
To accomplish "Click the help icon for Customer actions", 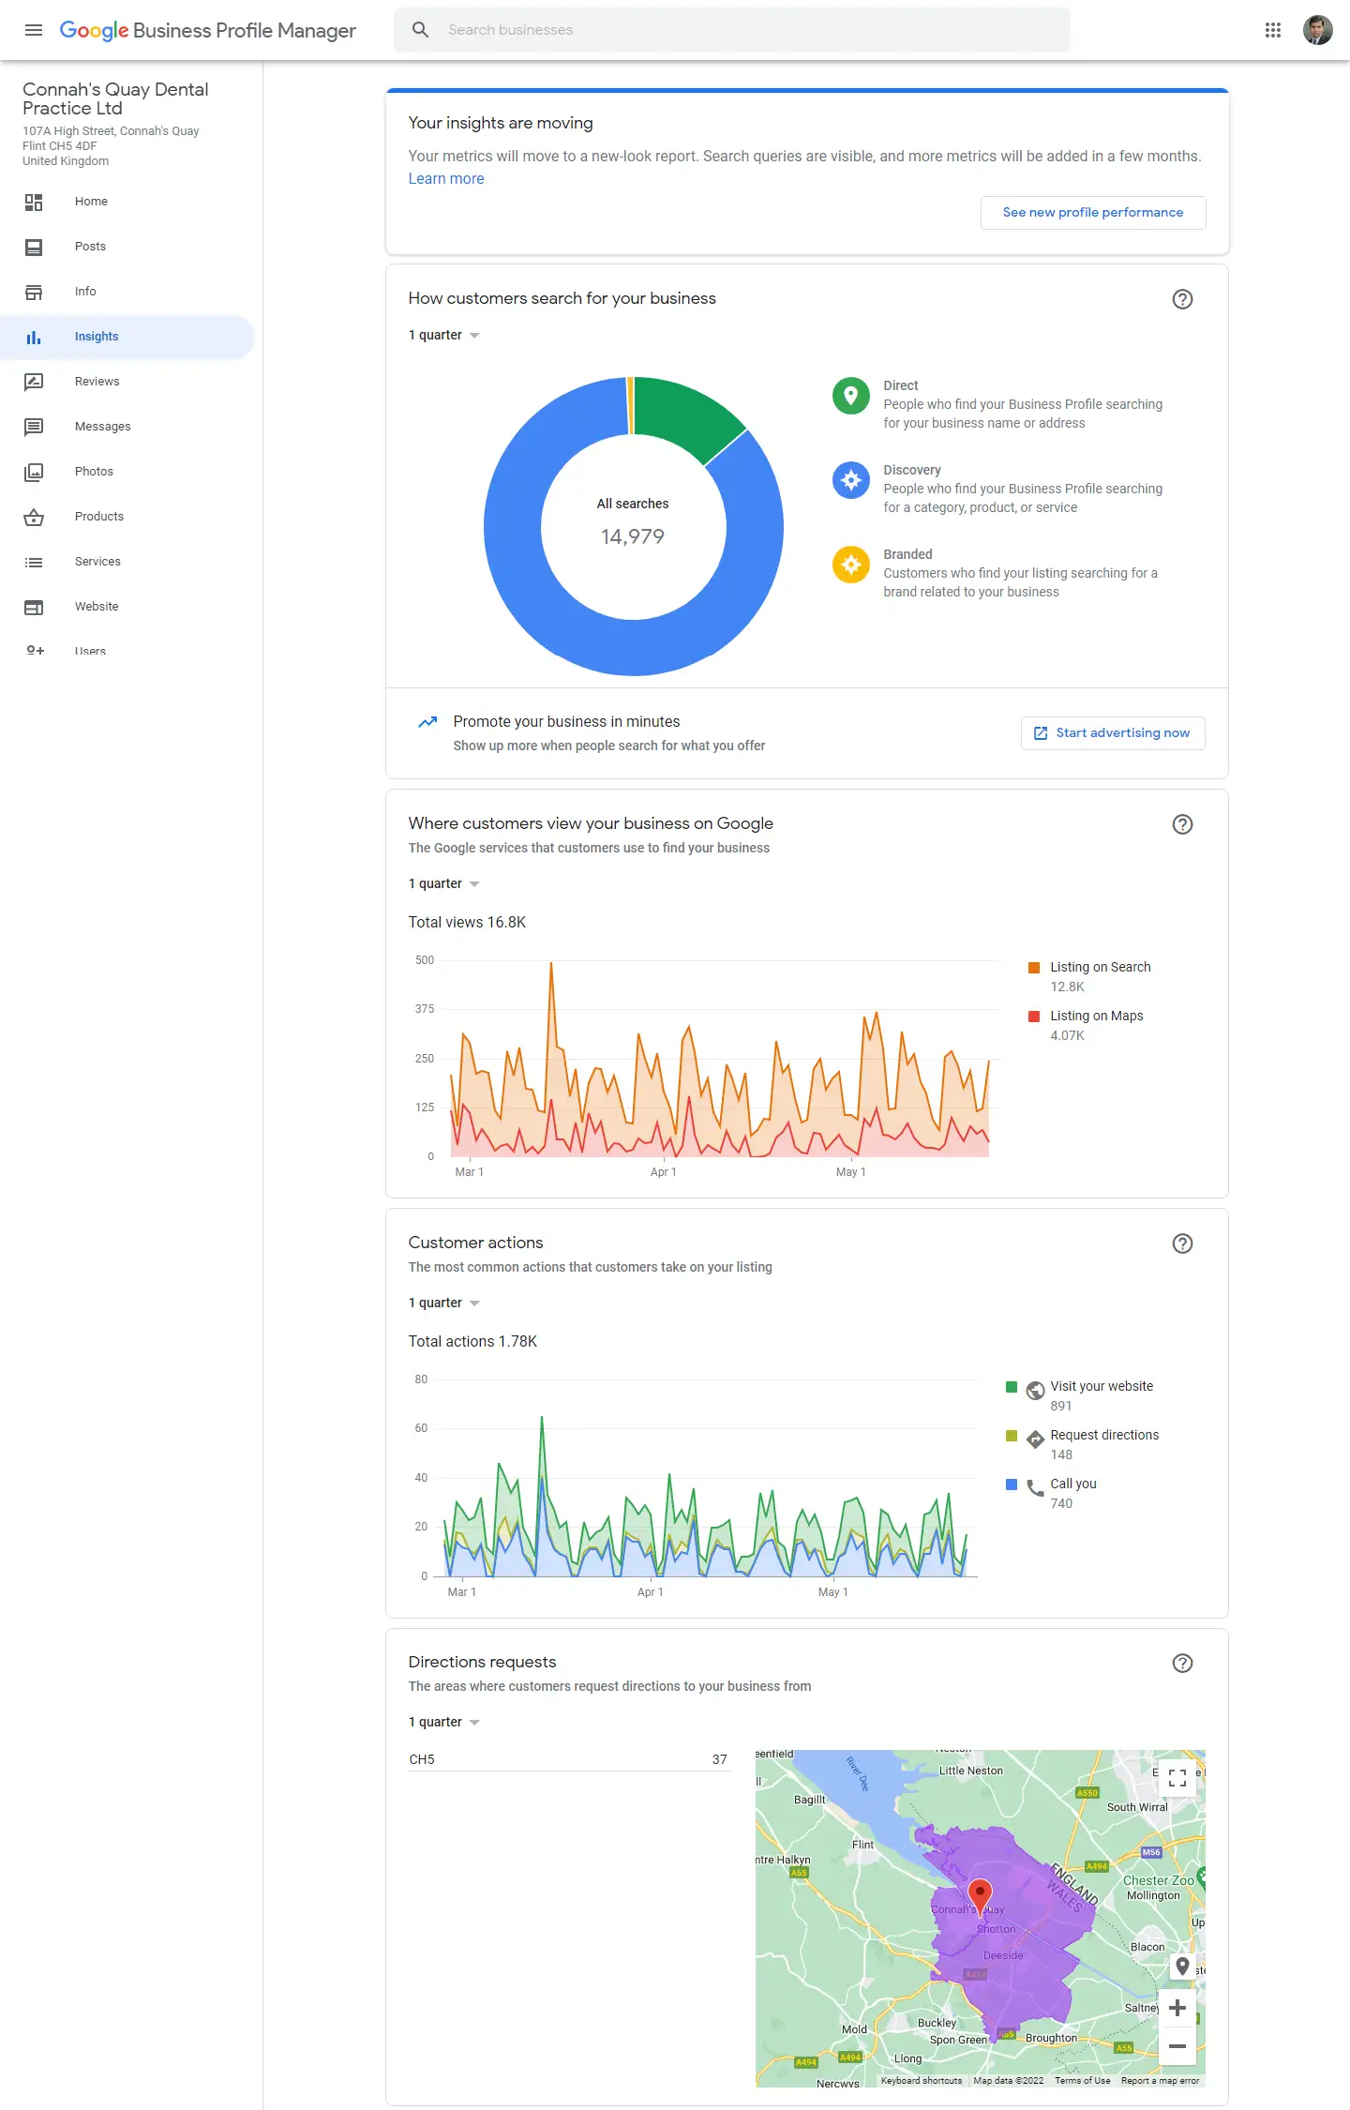I will (1182, 1243).
